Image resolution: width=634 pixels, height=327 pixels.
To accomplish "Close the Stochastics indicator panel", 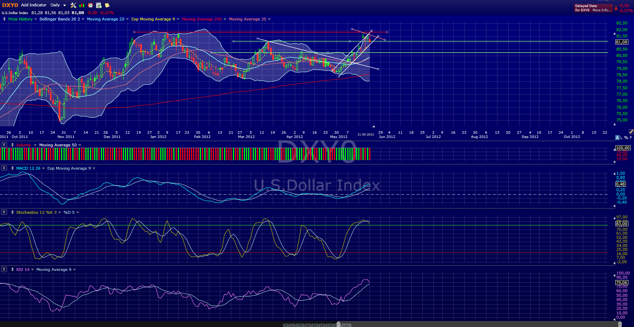I will (4, 212).
